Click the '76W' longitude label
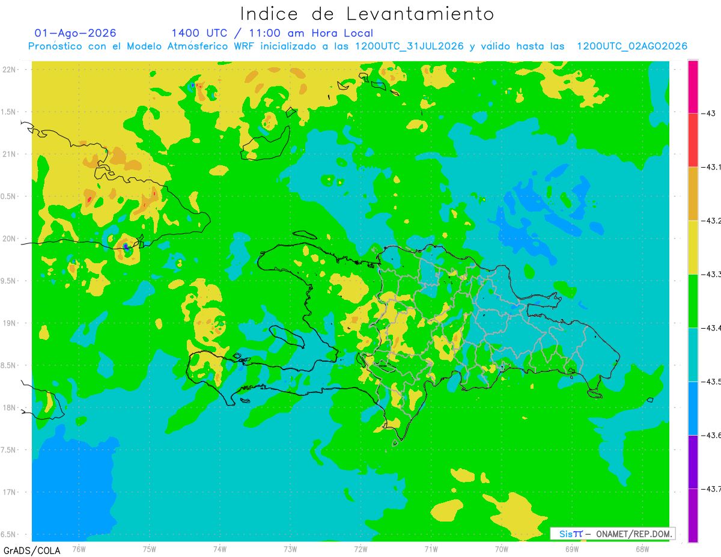The width and height of the screenshot is (721, 557). point(79,549)
